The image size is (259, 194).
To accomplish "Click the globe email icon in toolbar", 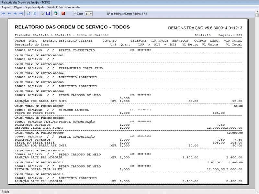I will pos(56,14).
